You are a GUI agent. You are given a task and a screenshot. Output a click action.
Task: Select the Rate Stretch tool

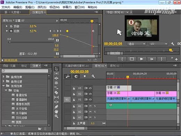coord(56,88)
